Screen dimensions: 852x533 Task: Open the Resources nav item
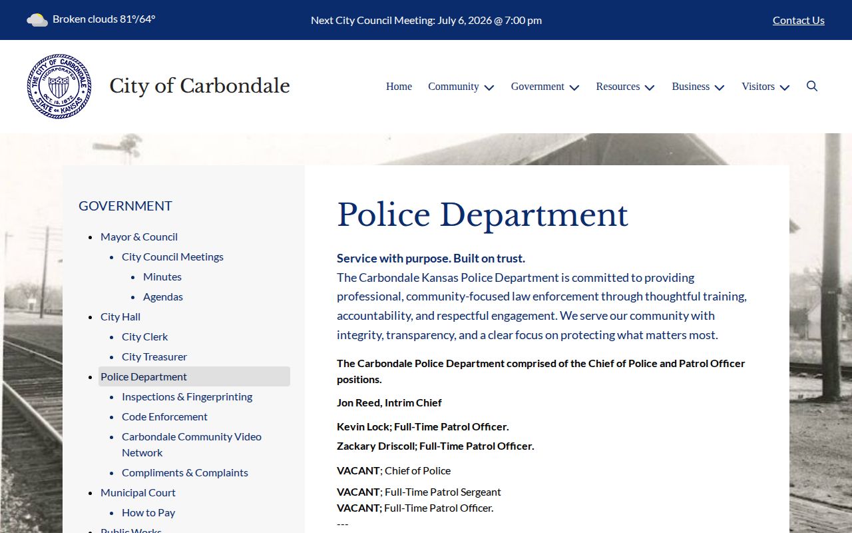pyautogui.click(x=618, y=87)
